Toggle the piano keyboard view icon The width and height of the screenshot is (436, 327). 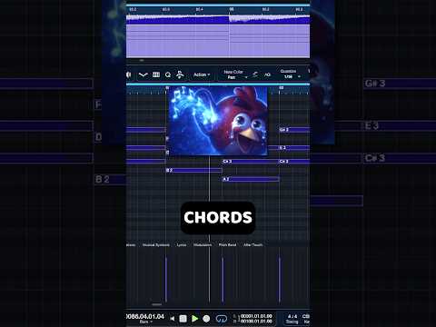pos(156,74)
